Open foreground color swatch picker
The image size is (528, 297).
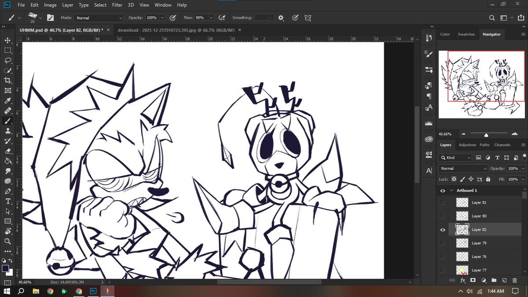(5, 268)
